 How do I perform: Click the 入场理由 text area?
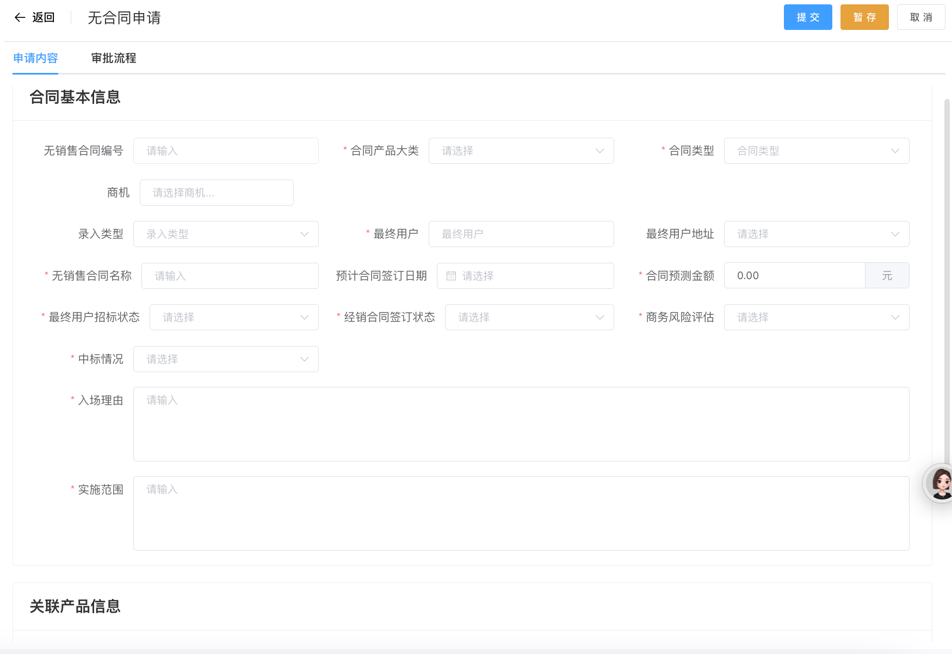pos(521,424)
